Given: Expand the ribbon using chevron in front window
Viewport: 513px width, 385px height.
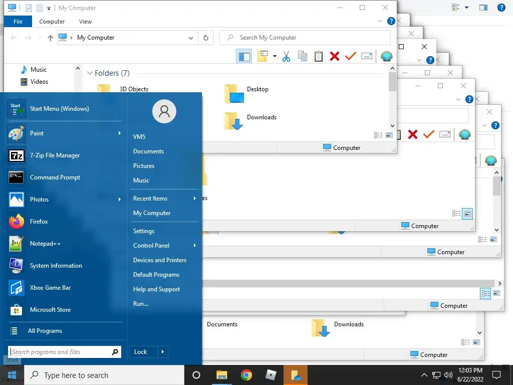Looking at the screenshot, I should [x=380, y=21].
